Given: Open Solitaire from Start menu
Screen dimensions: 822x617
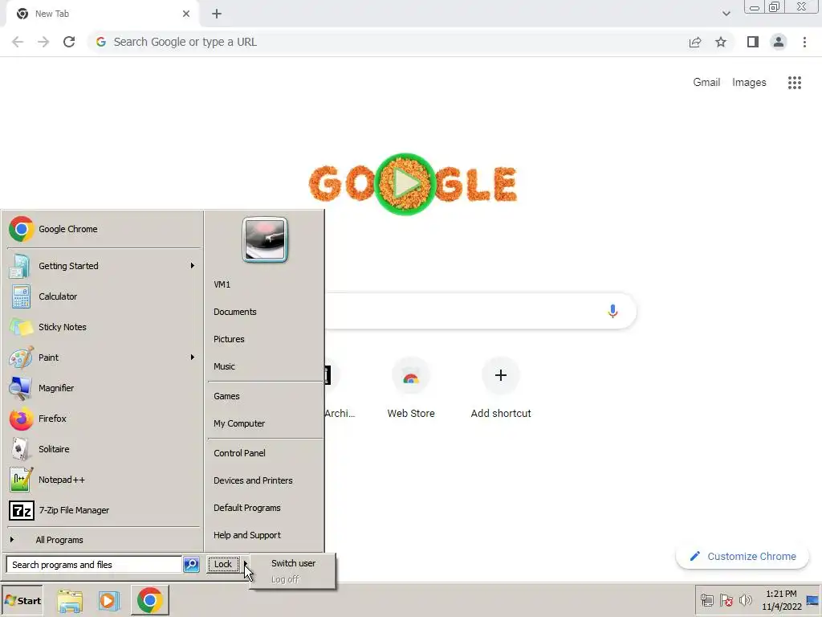Looking at the screenshot, I should [104, 449].
